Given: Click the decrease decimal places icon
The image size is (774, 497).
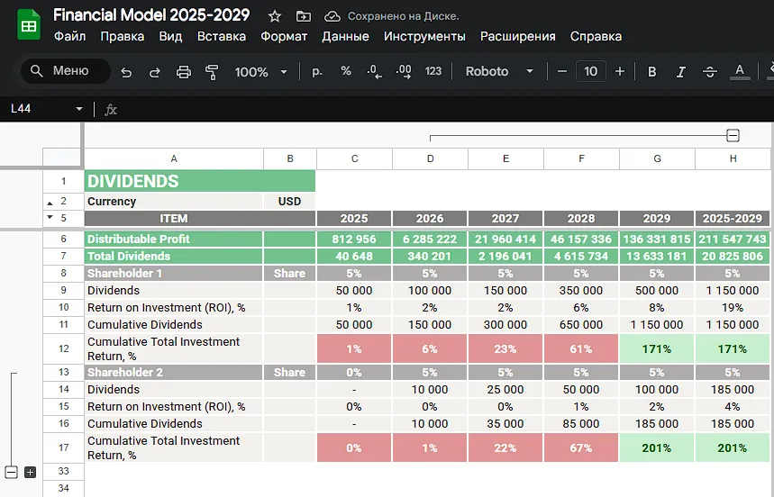Looking at the screenshot, I should tap(374, 72).
